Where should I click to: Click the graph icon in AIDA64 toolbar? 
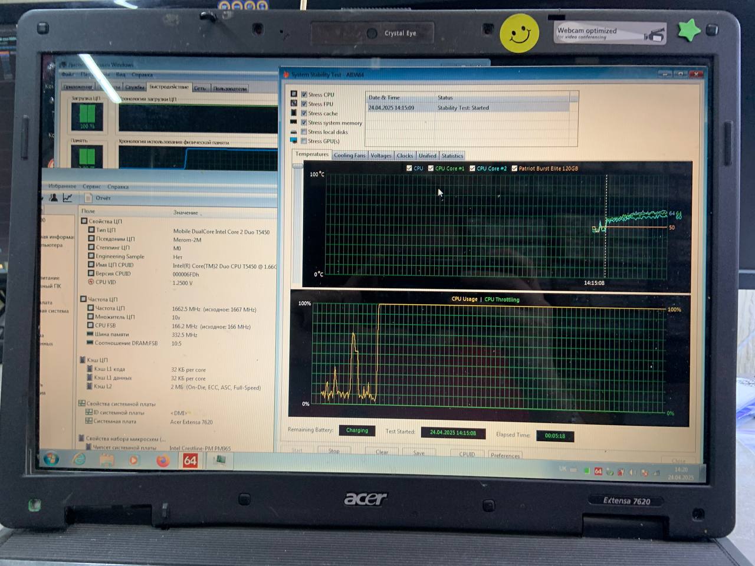pyautogui.click(x=68, y=198)
